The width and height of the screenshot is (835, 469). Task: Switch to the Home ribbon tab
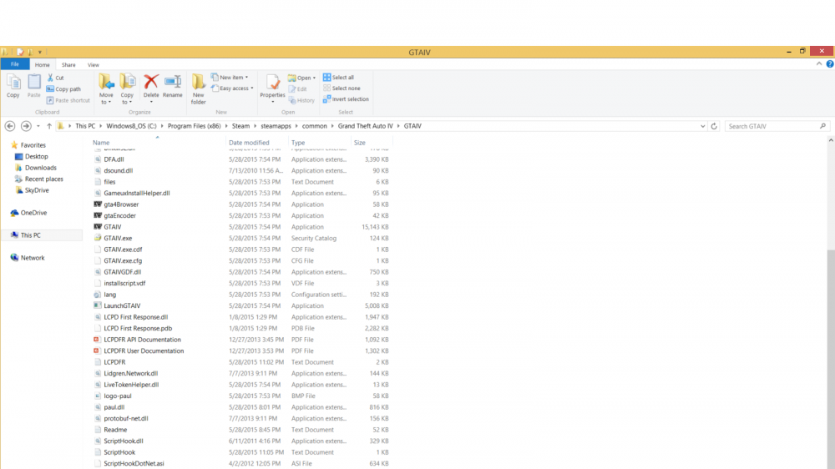[42, 65]
